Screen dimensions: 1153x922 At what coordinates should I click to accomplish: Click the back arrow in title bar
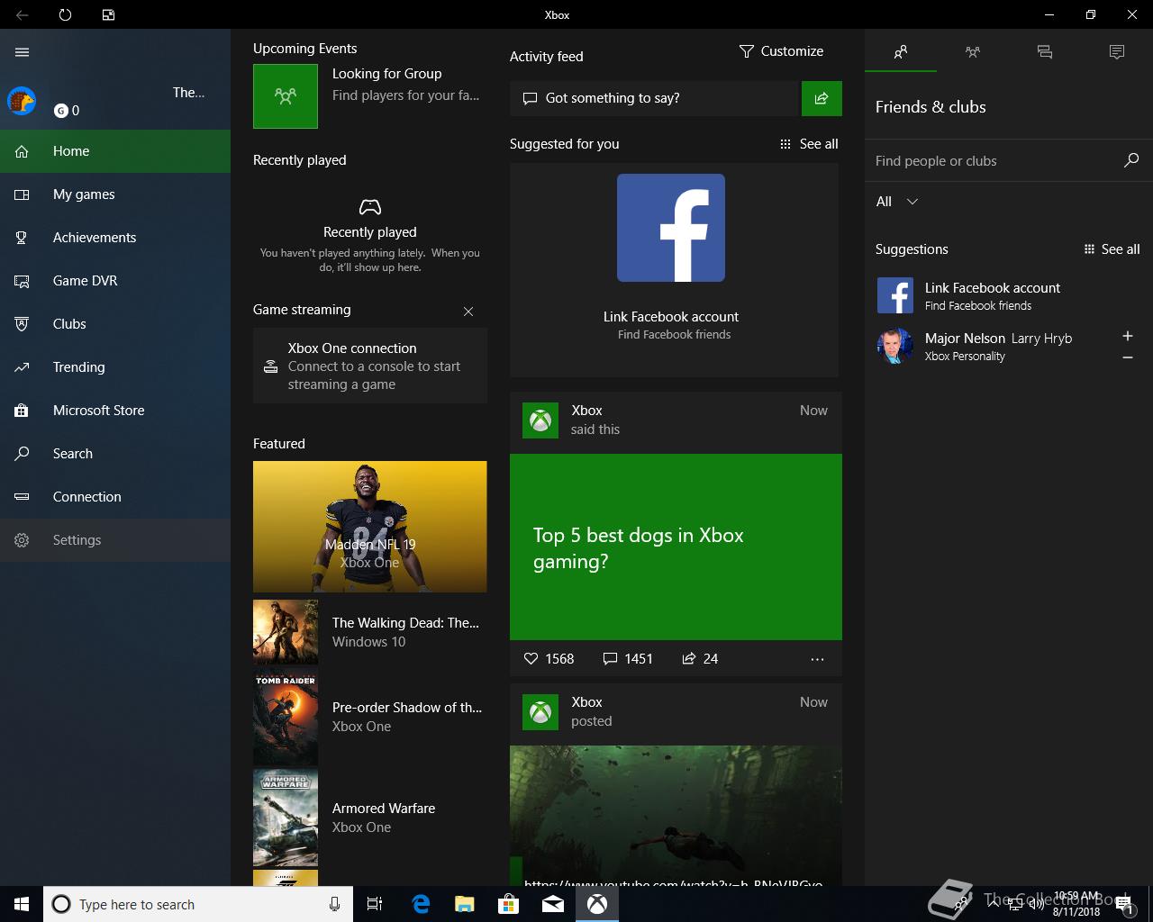click(22, 14)
